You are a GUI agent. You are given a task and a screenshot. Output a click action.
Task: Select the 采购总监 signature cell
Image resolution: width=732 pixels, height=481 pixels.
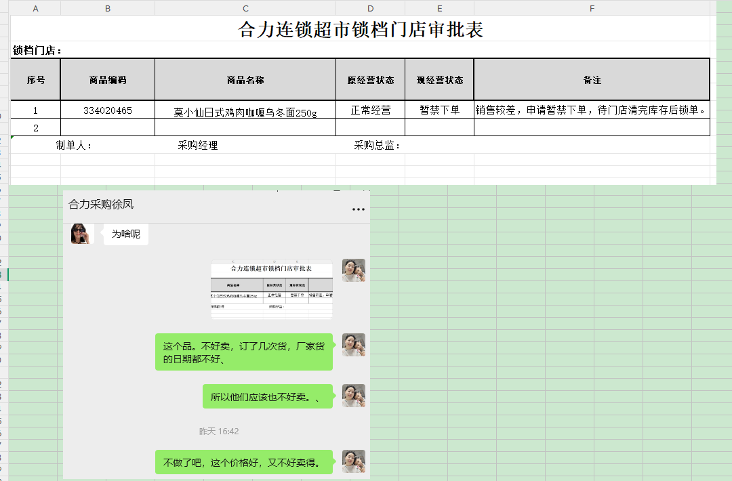(x=377, y=146)
